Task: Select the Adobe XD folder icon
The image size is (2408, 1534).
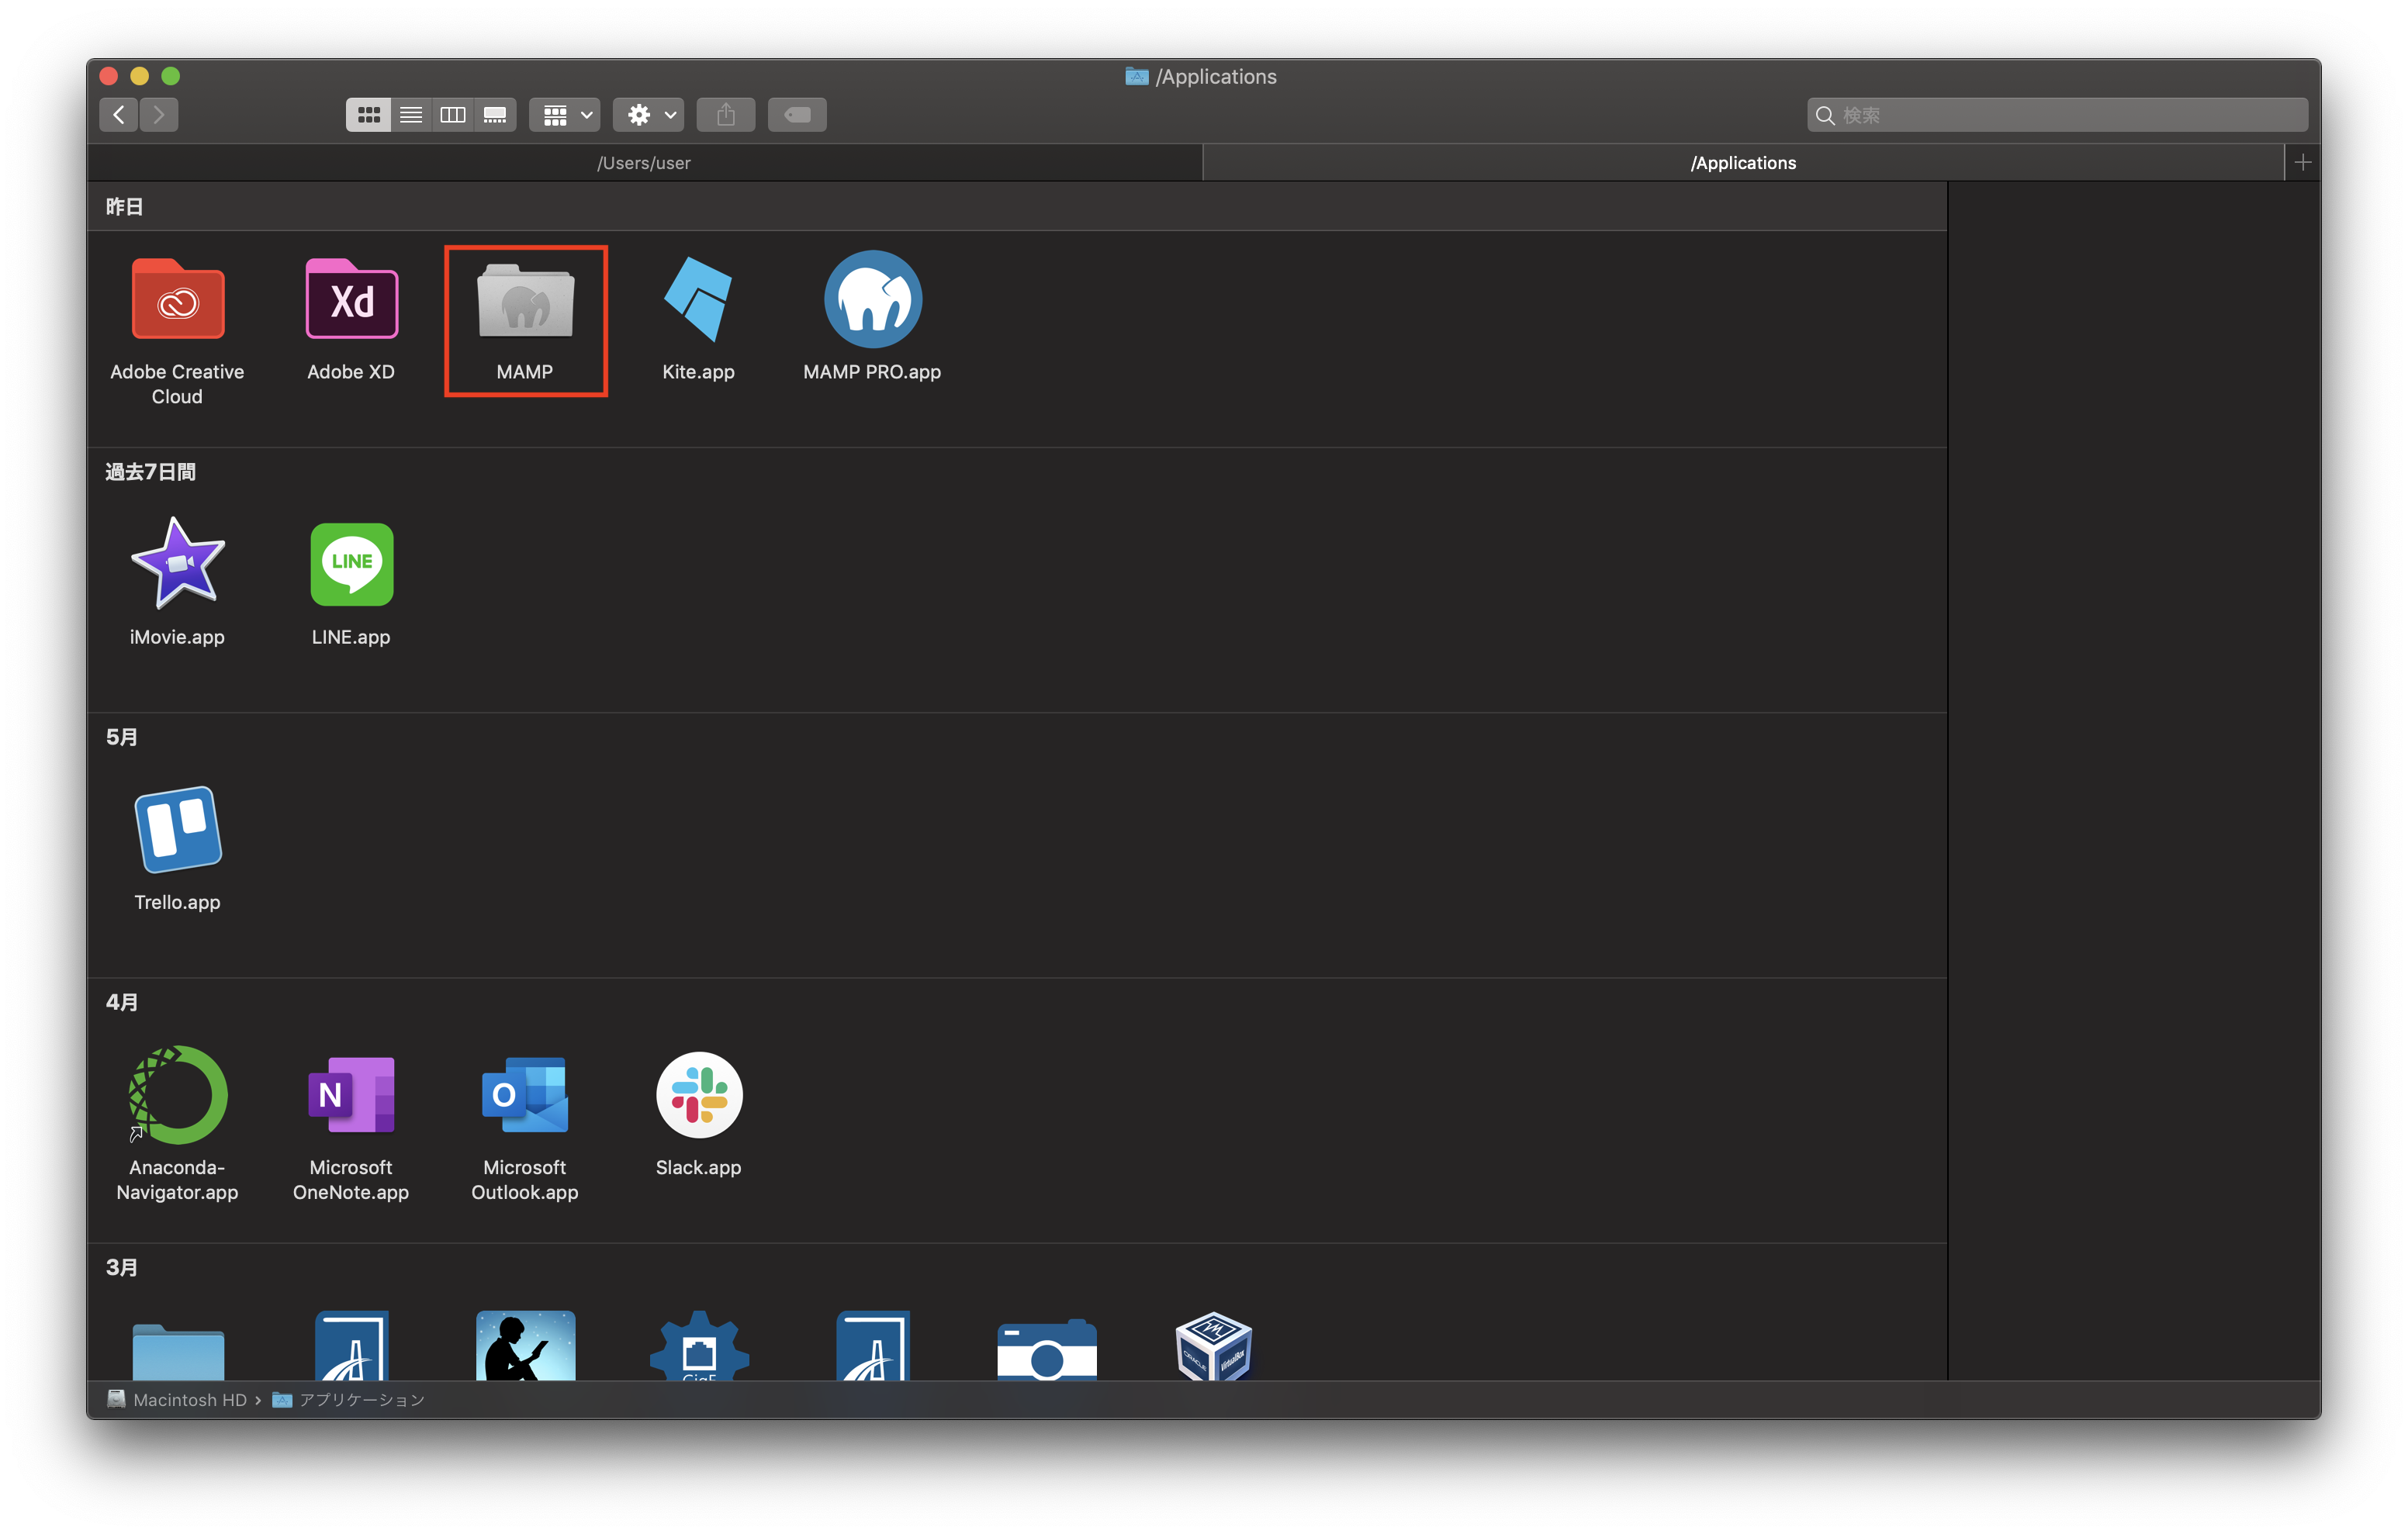Action: point(351,300)
